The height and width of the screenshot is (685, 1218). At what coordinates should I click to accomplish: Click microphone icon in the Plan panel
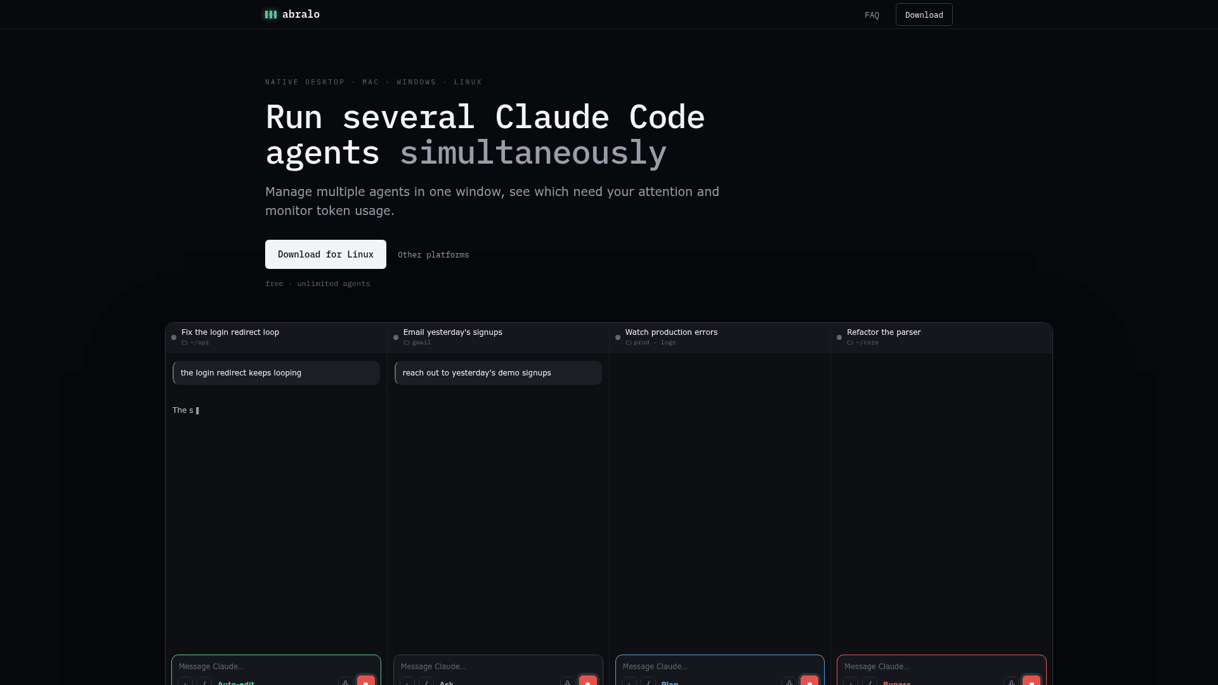tap(789, 682)
